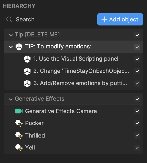
Task: Disable the Yell object checkbox
Action: (x=137, y=148)
